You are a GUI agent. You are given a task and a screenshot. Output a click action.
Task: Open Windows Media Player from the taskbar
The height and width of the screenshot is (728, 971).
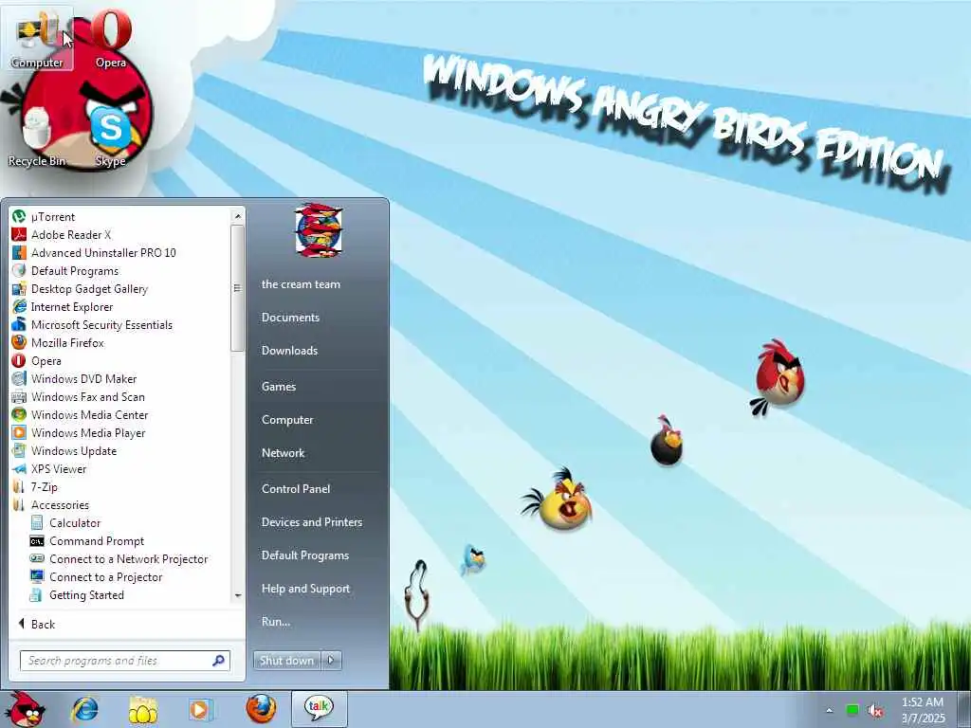[x=201, y=709]
